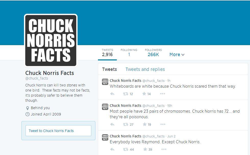The image size is (250, 155).
Task: Click the Whiteboards are white tweet text
Action: click(x=173, y=86)
